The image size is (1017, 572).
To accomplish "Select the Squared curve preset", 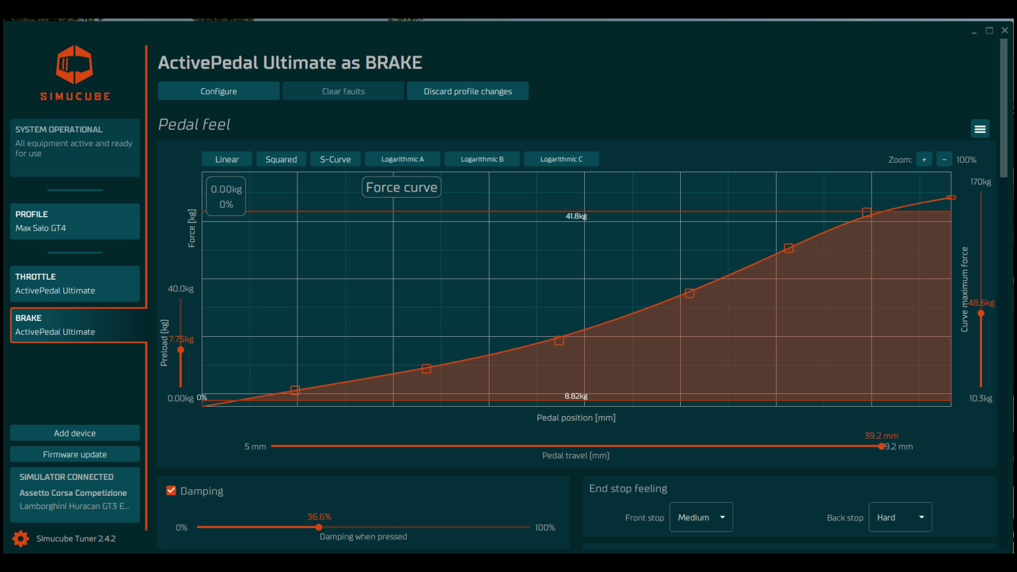I will 281,160.
